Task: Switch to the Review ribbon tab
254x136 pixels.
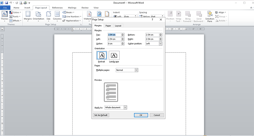Action: 85,8
